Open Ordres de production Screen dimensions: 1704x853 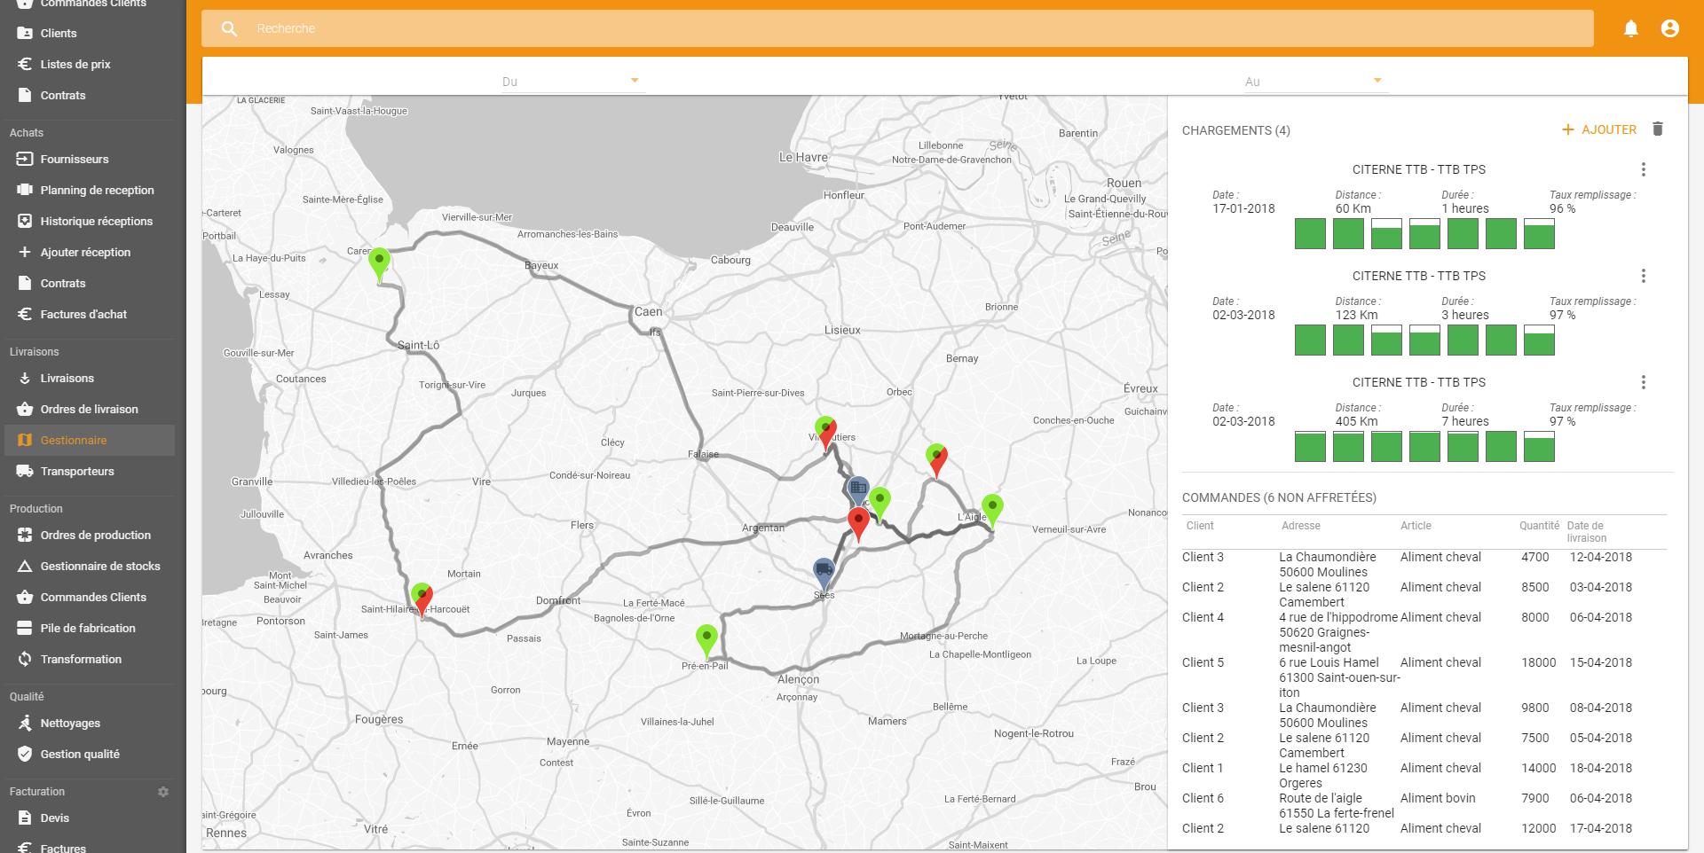point(95,536)
